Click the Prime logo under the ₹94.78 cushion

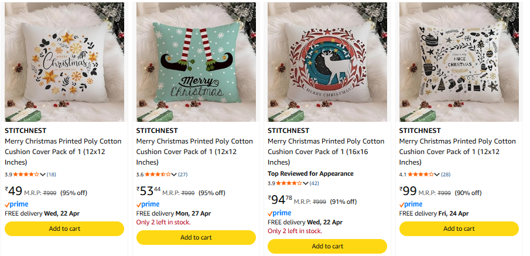coord(279,213)
